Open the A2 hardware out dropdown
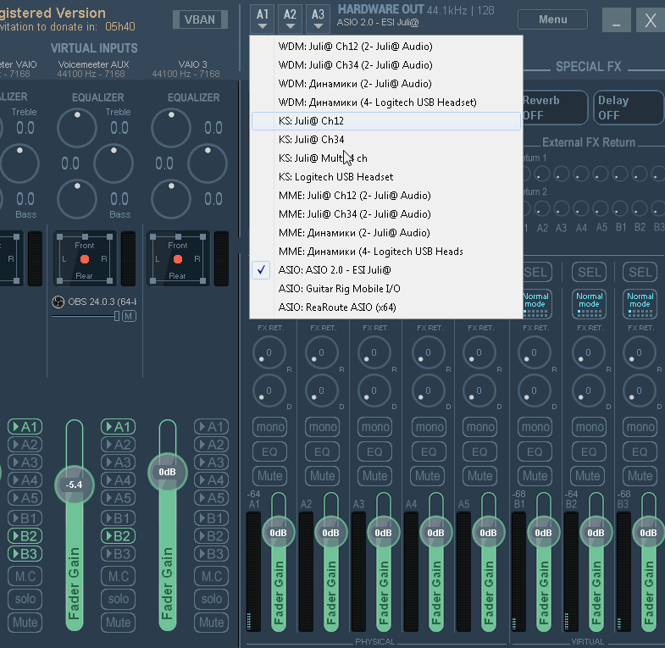This screenshot has height=648, width=665. pos(290,19)
